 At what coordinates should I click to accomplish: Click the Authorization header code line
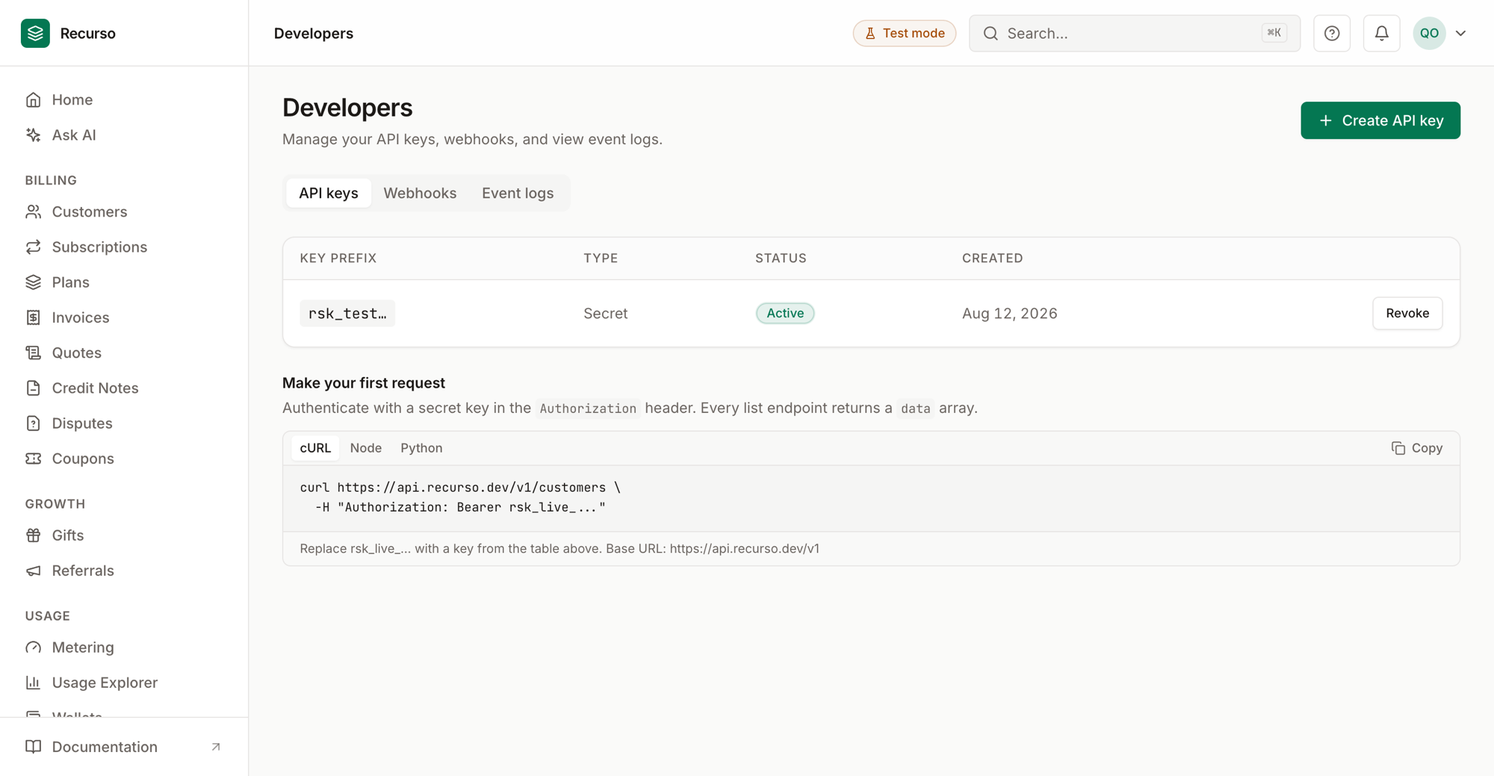click(x=460, y=508)
